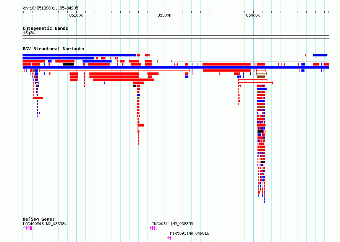Select the Cytogenetic Bands track title

[45, 28]
